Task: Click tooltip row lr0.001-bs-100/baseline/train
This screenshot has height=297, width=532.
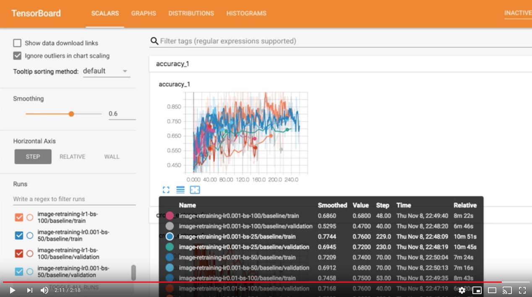Action: 321,216
